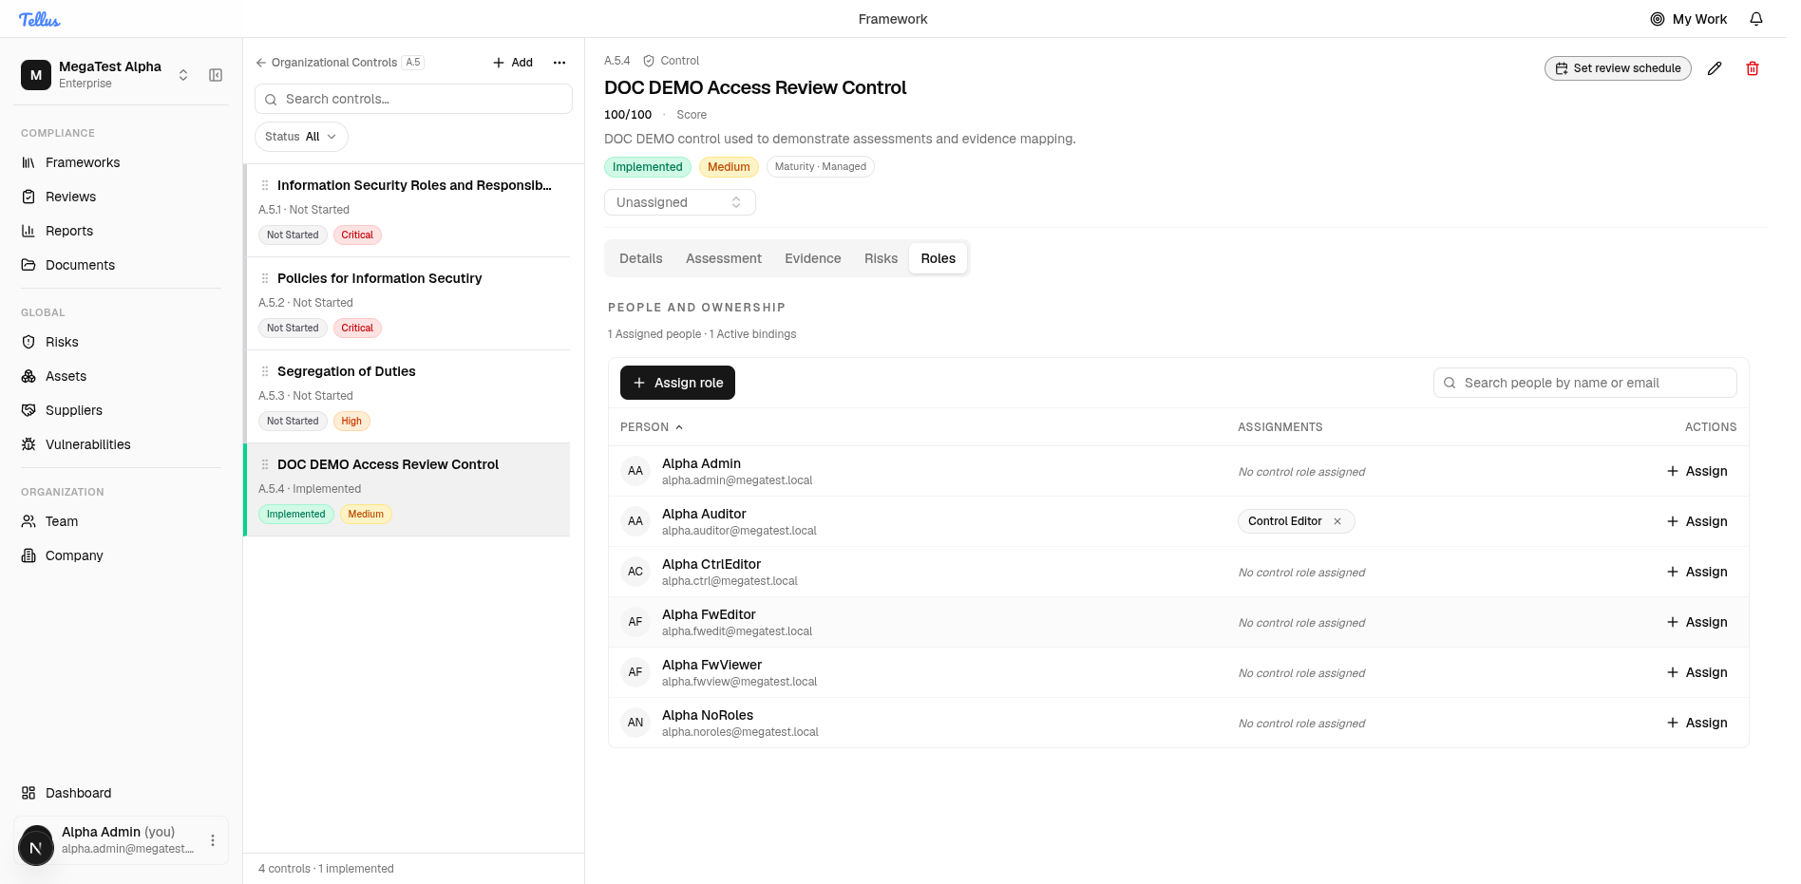
Task: Select Roles tab
Action: [x=938, y=258]
